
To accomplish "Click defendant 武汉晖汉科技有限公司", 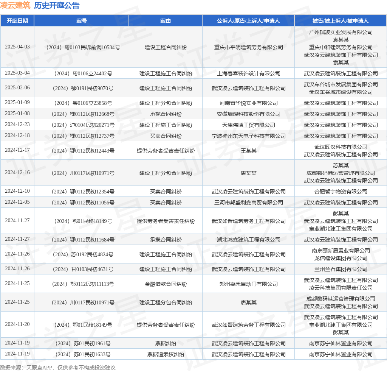I will point(341,147).
